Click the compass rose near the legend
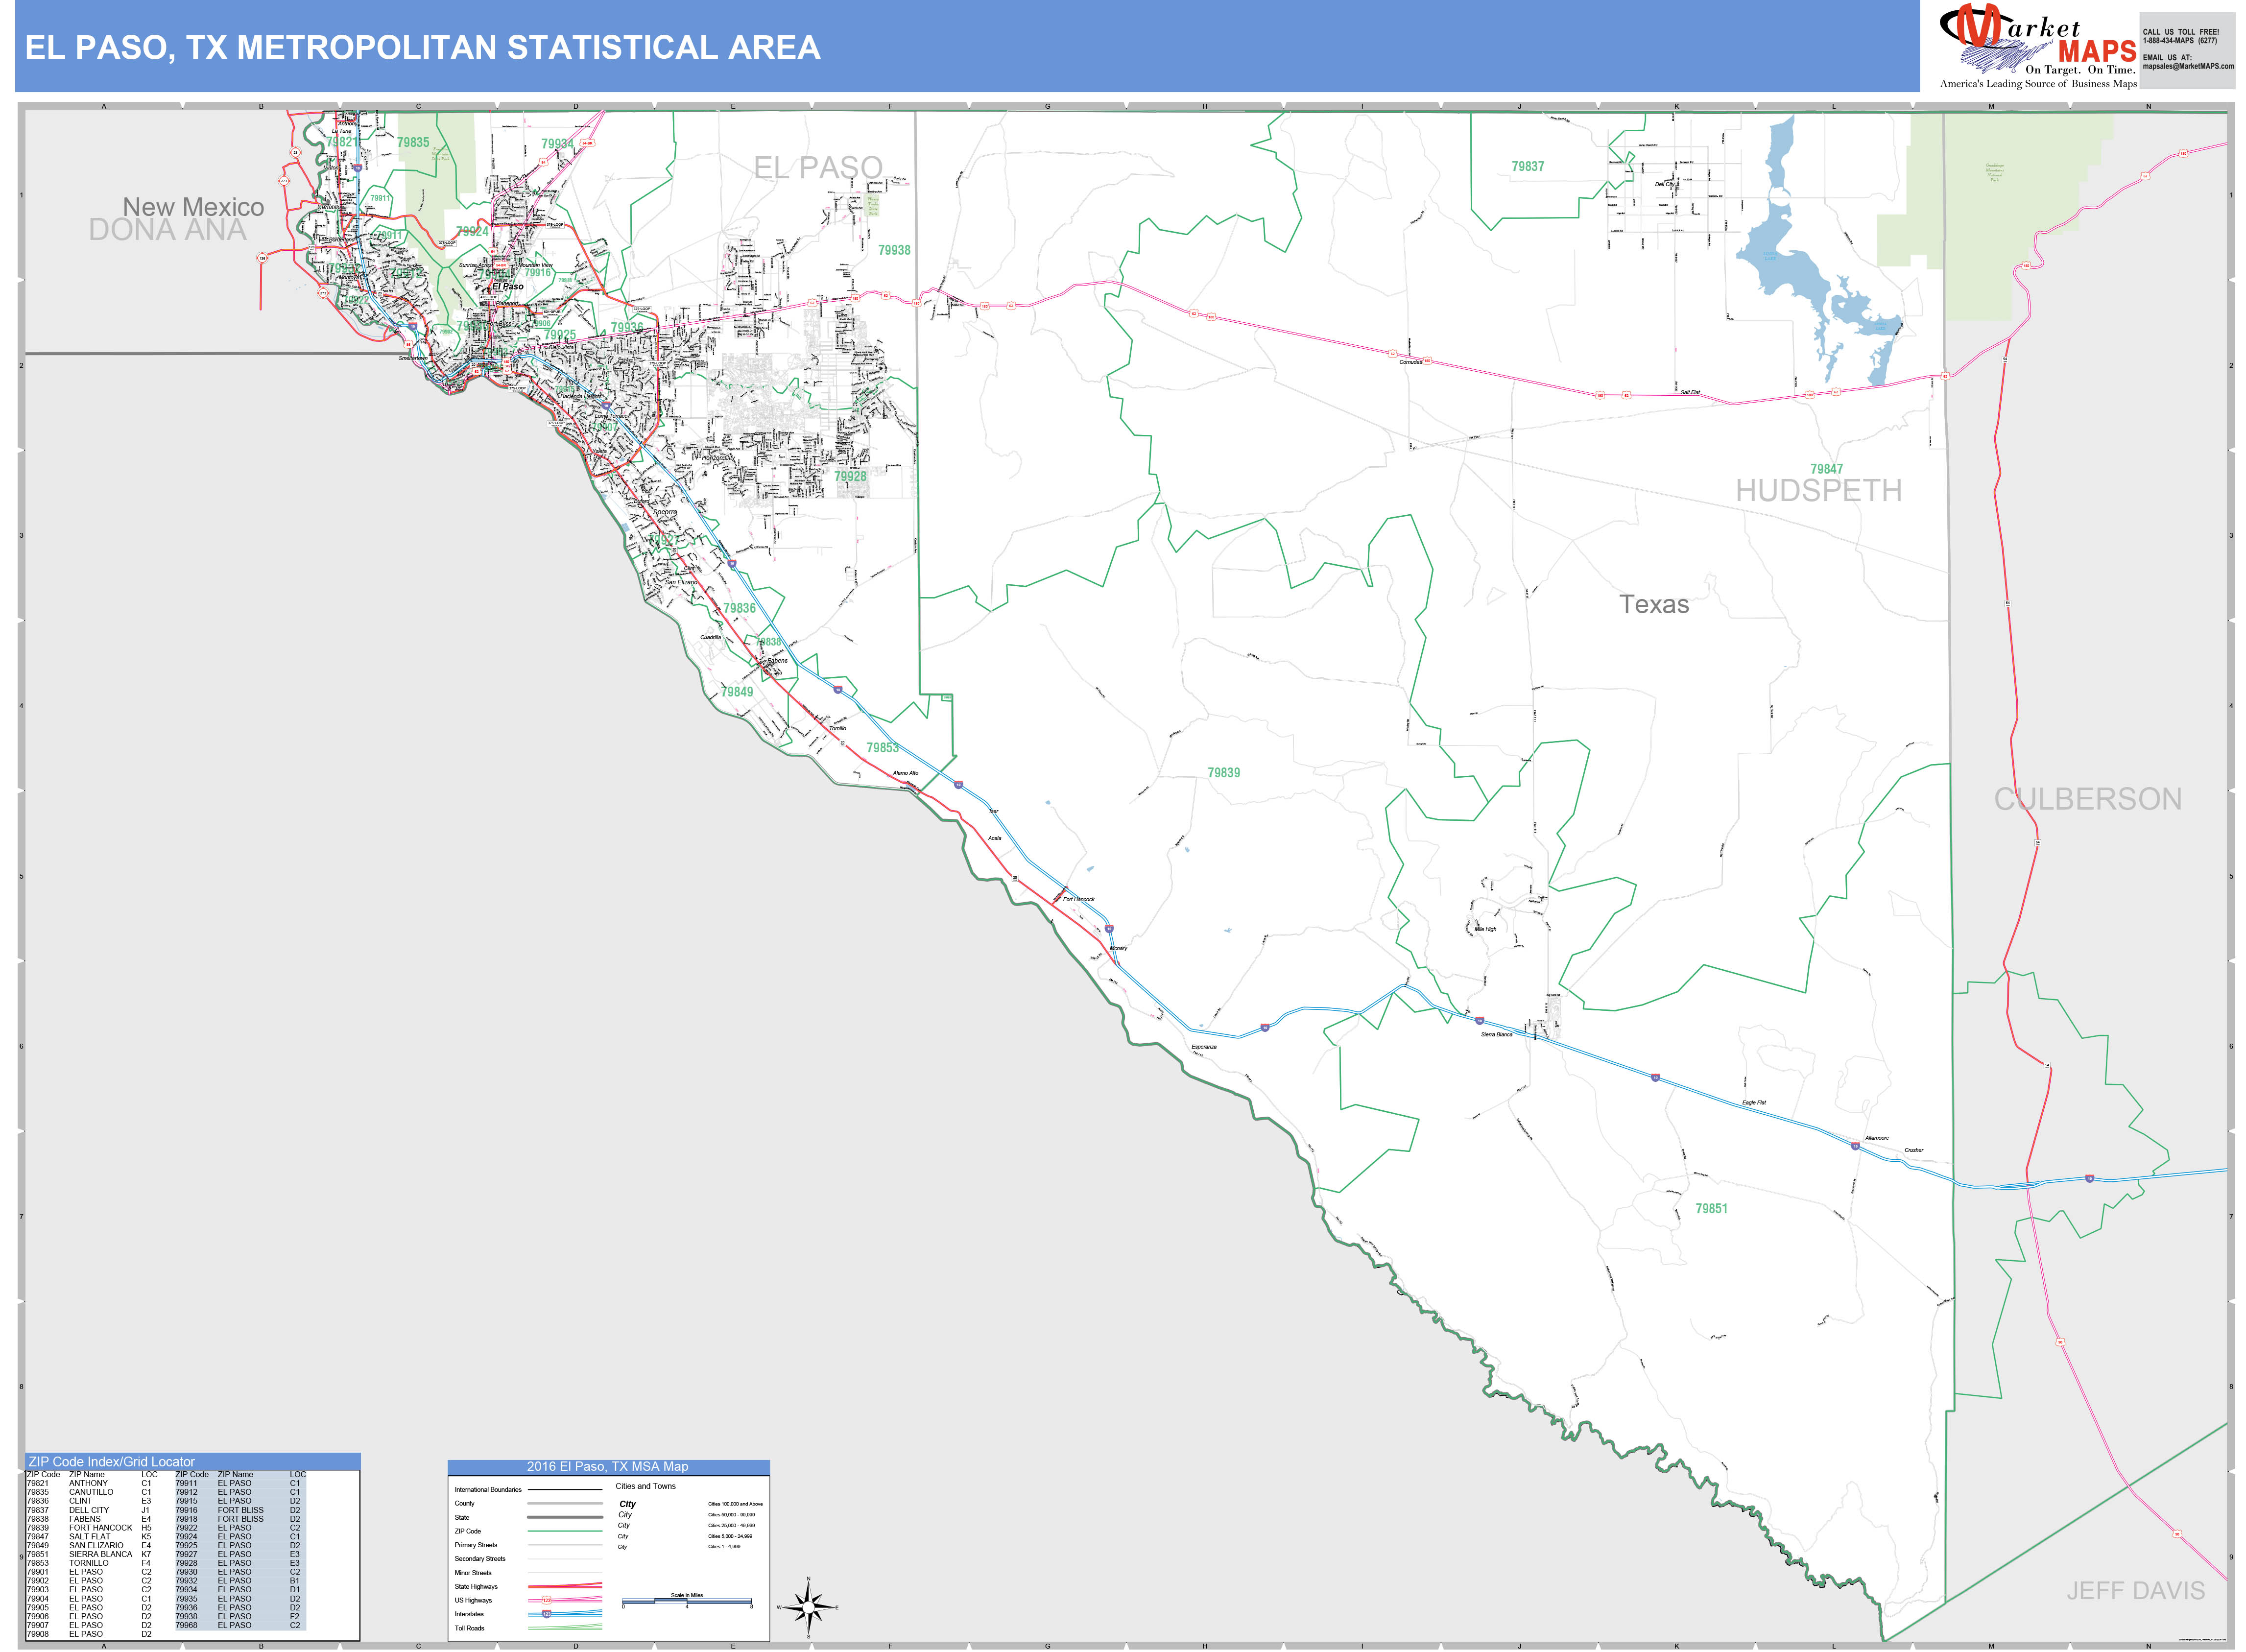This screenshot has height=1652, width=2246. (x=808, y=1607)
